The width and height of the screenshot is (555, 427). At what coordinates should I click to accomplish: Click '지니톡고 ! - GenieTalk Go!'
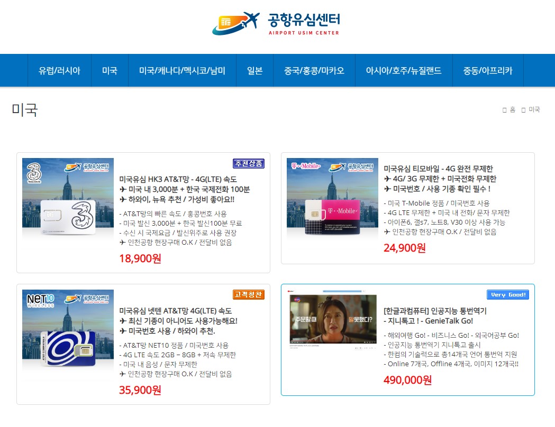tap(431, 321)
